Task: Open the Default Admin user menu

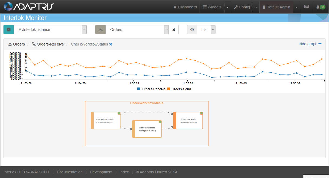Action: click(276, 7)
